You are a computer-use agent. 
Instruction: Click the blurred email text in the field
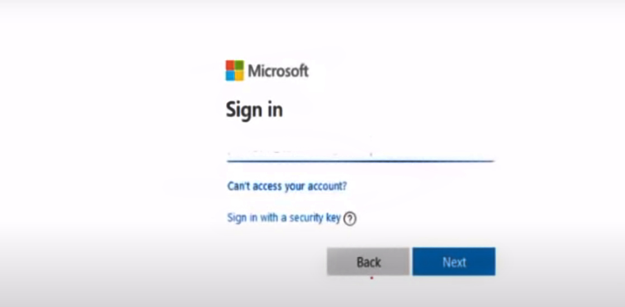click(x=300, y=153)
